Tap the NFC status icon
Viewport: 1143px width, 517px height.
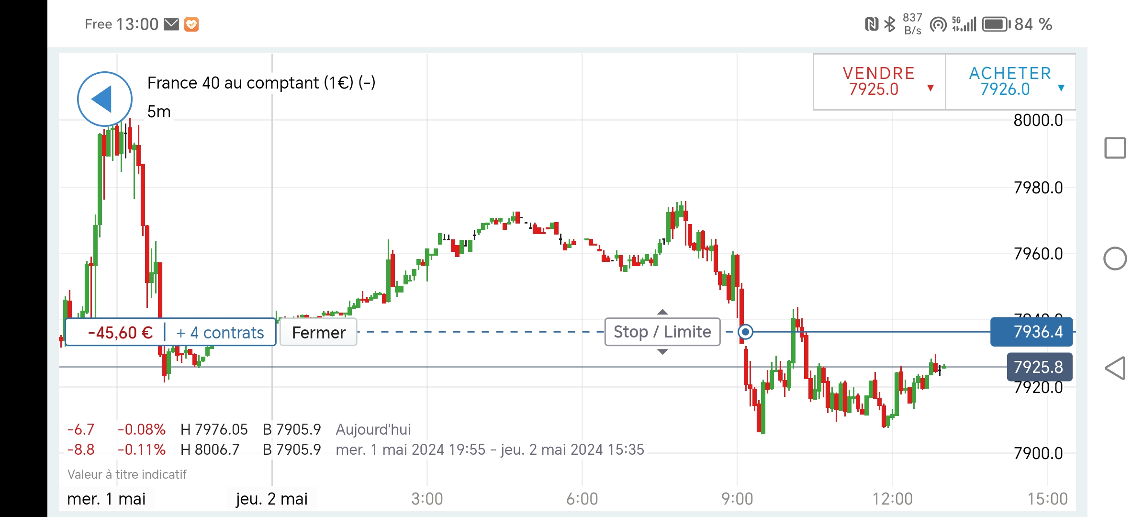coord(872,24)
